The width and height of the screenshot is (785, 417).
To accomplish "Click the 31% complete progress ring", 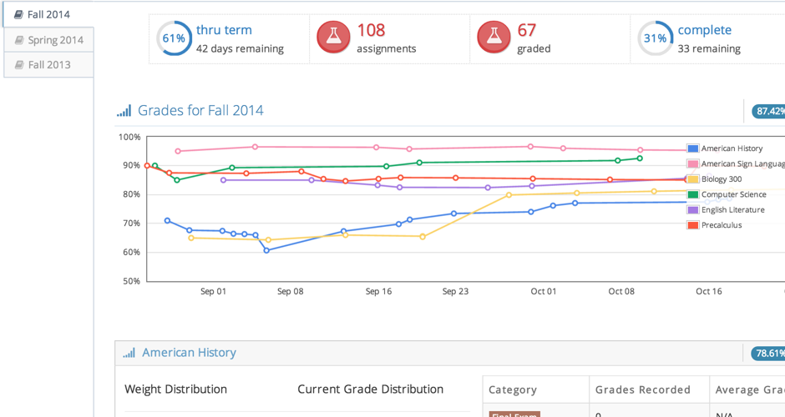I will [x=655, y=38].
